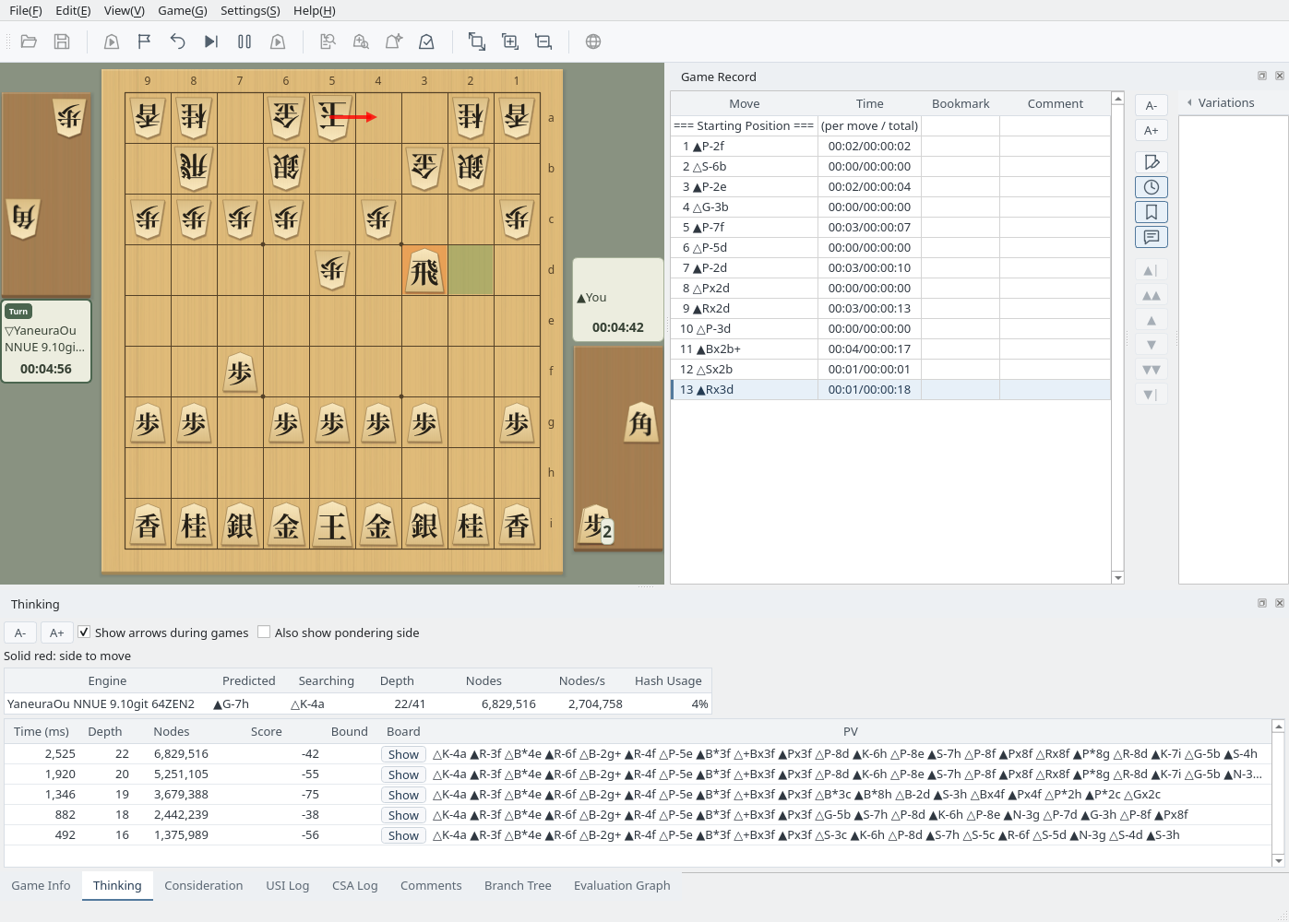Click the Nodes column header in the PV table
Screen dimensions: 1289x922
172,732
